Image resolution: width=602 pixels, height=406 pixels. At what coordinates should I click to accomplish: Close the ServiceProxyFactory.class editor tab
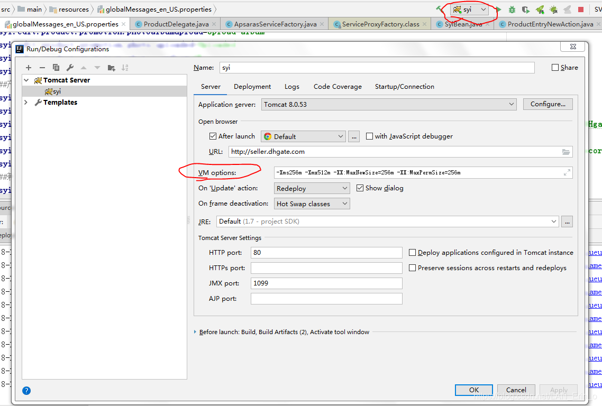[424, 24]
